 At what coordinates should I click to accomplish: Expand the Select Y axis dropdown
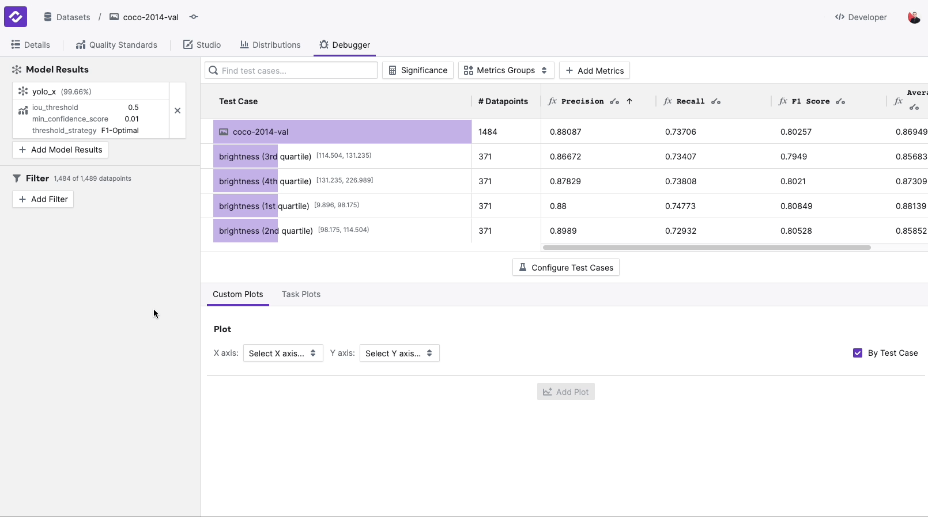pos(399,353)
